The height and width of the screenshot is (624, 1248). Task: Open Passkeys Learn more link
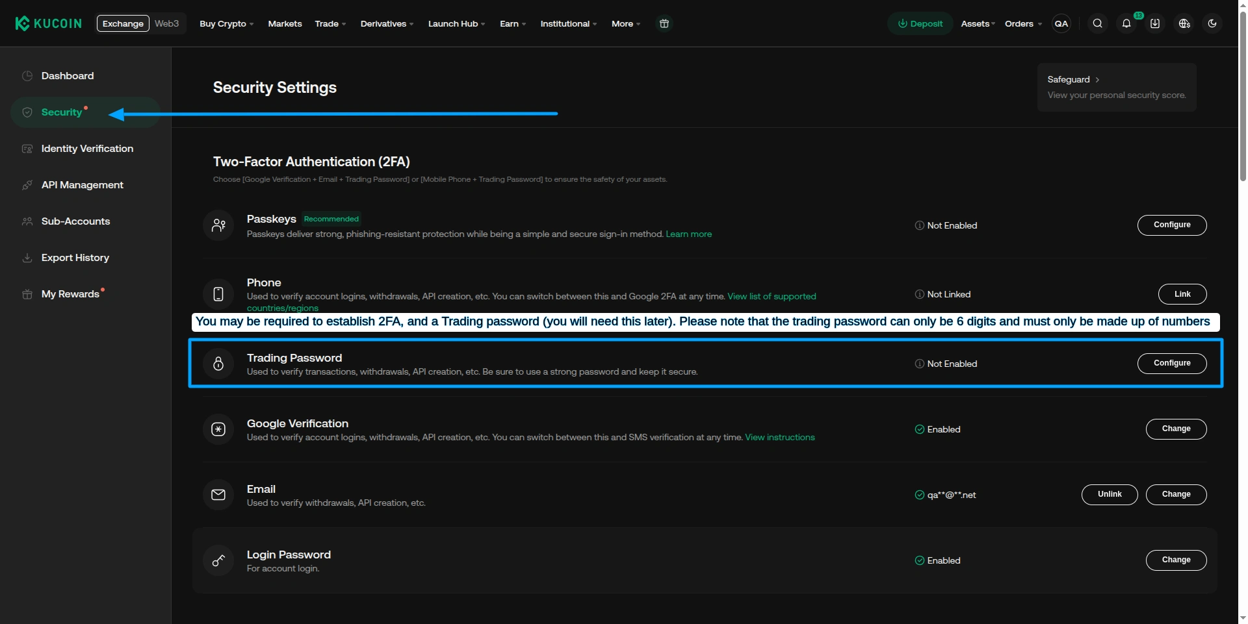[x=688, y=234]
